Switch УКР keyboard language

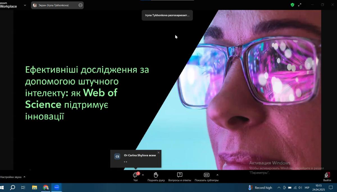[307, 188]
